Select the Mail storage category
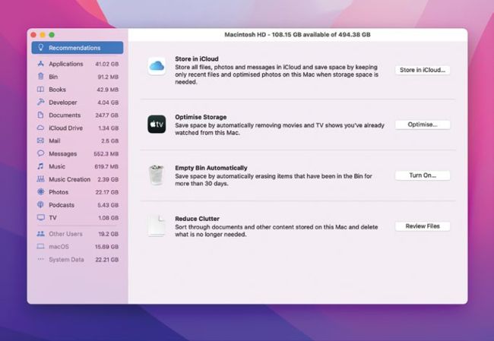This screenshot has width=494, height=341. [55, 141]
